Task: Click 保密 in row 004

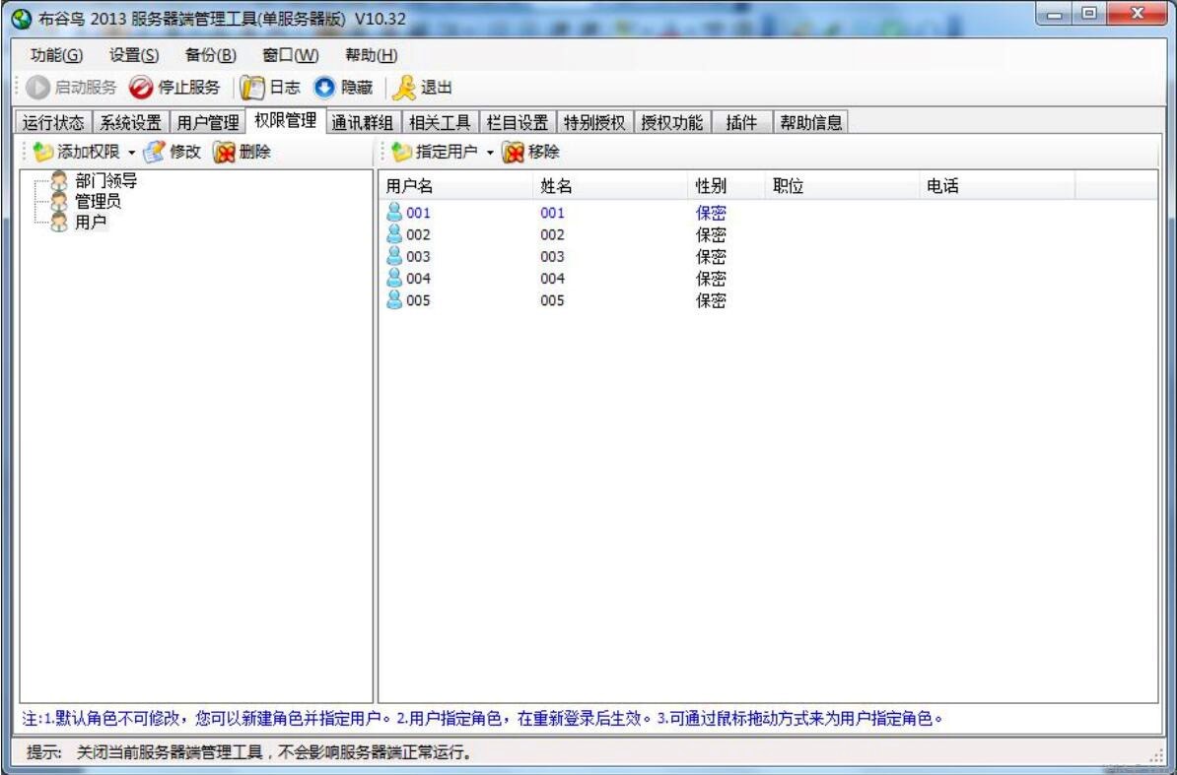Action: pyautogui.click(x=711, y=278)
